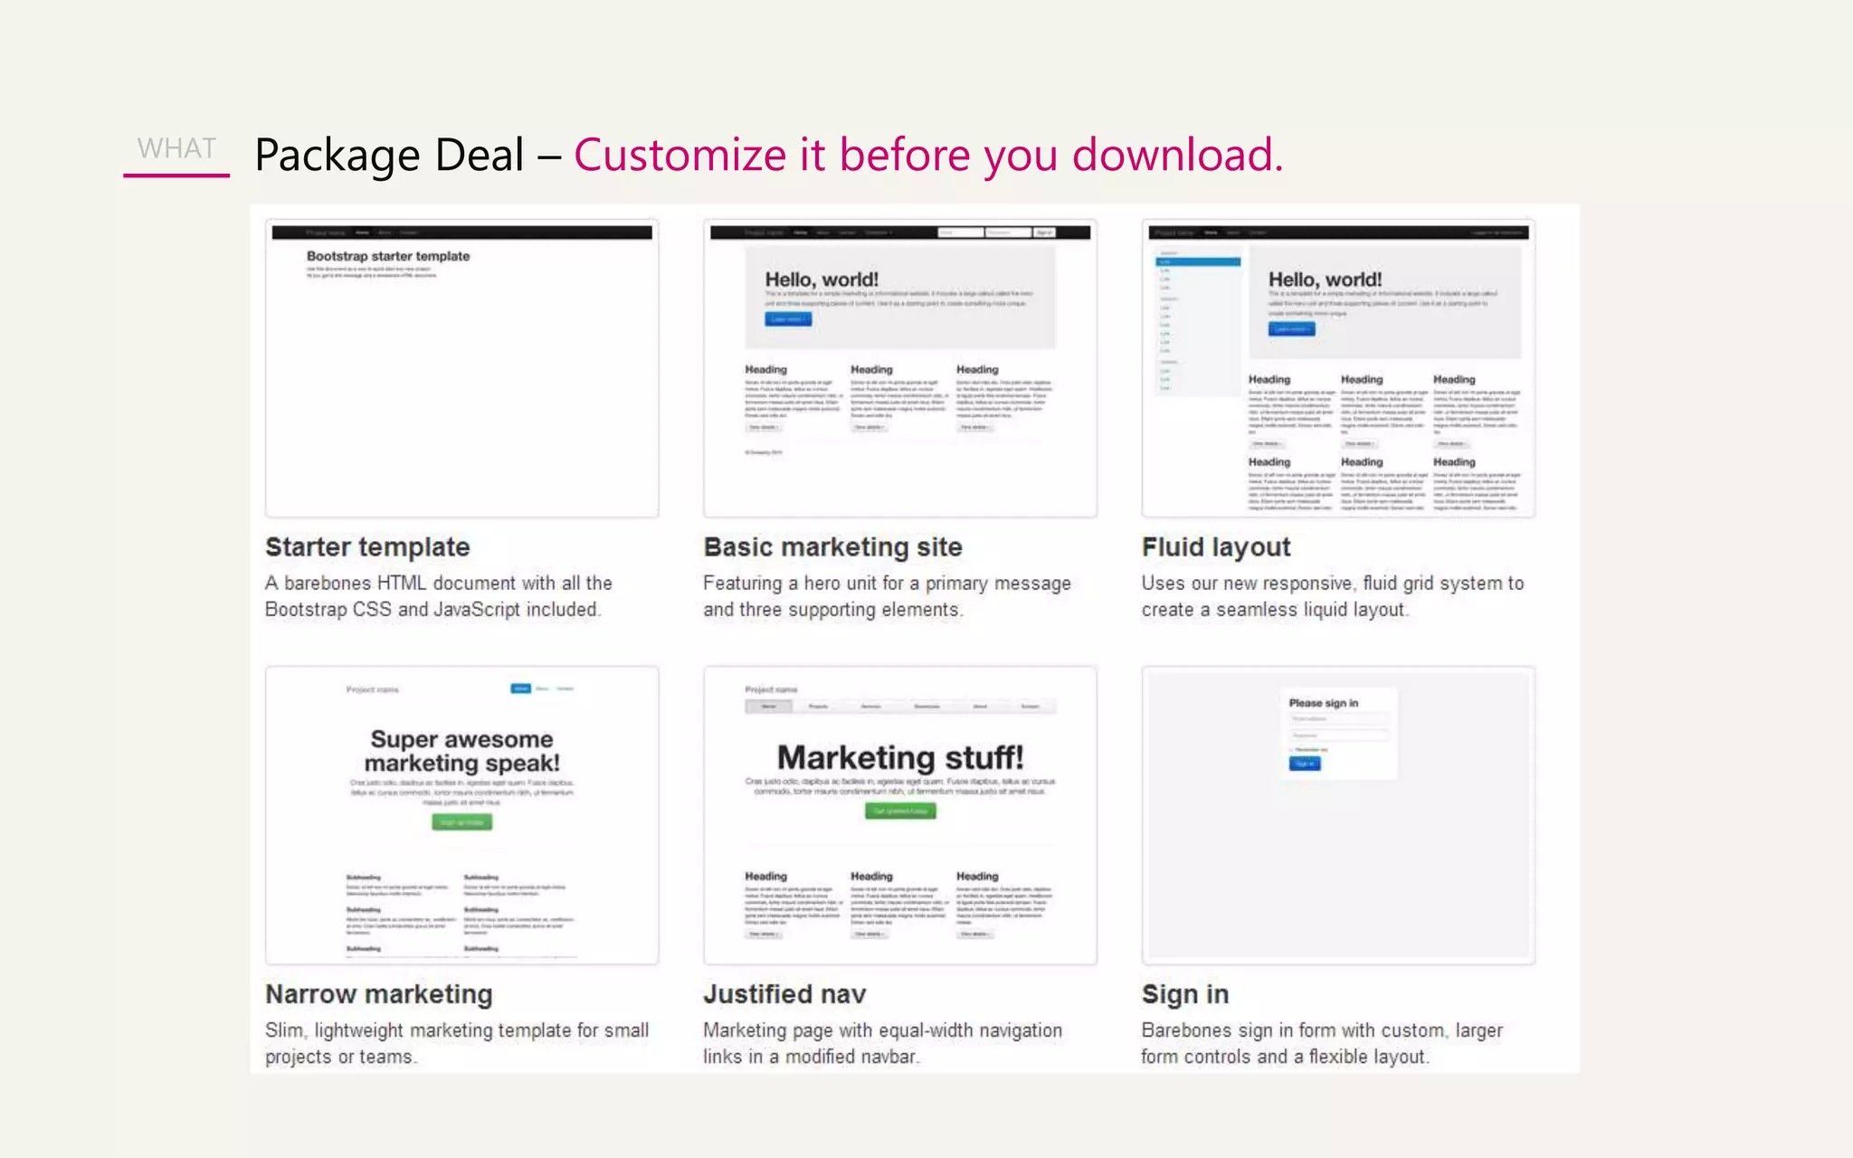The width and height of the screenshot is (1853, 1158).
Task: Open the Starter template thumbnail
Action: (461, 368)
